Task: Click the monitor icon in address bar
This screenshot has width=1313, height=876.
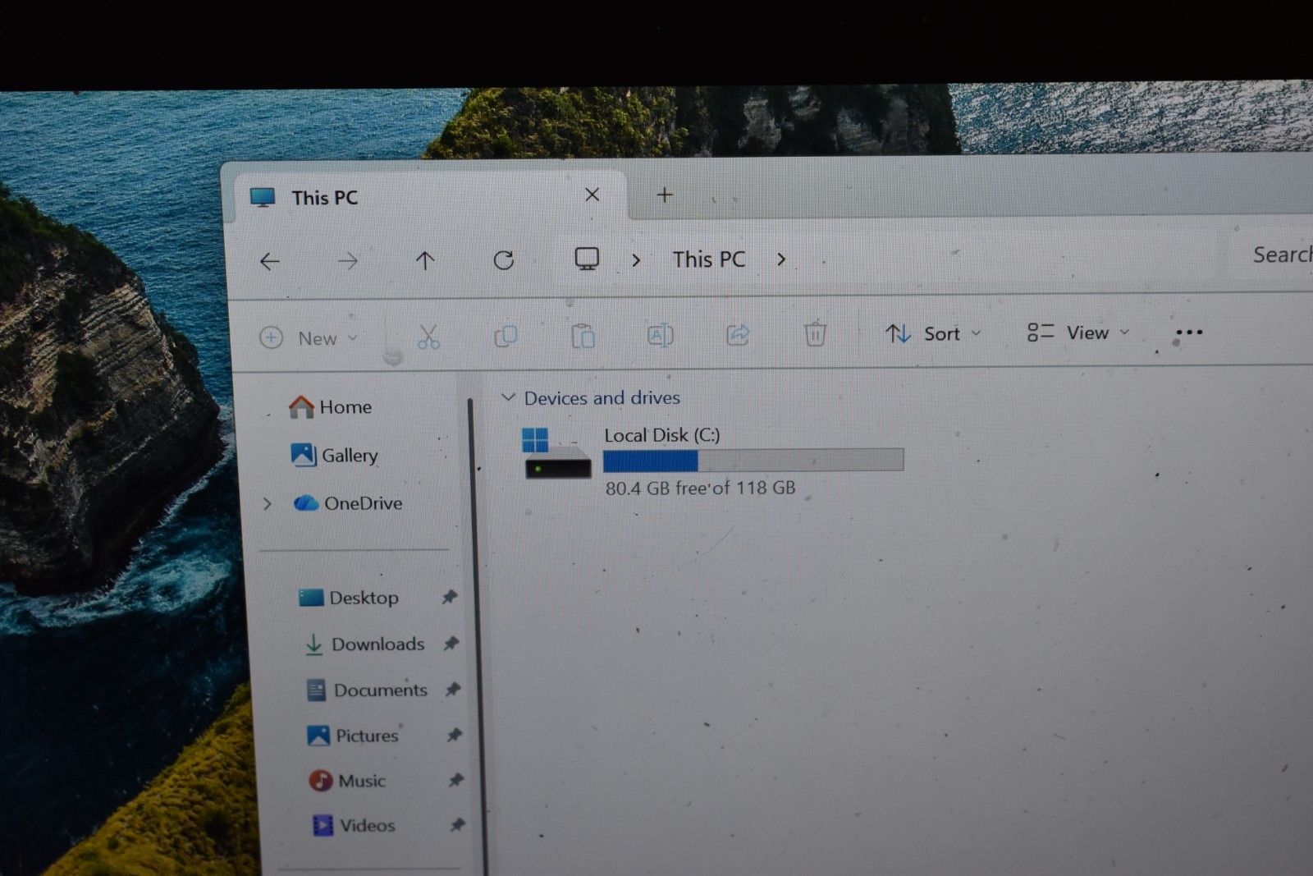Action: (x=587, y=259)
